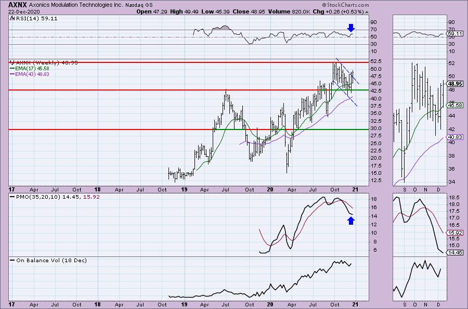
Task: Click the 40.83 EMA value tag
Action: (455, 137)
